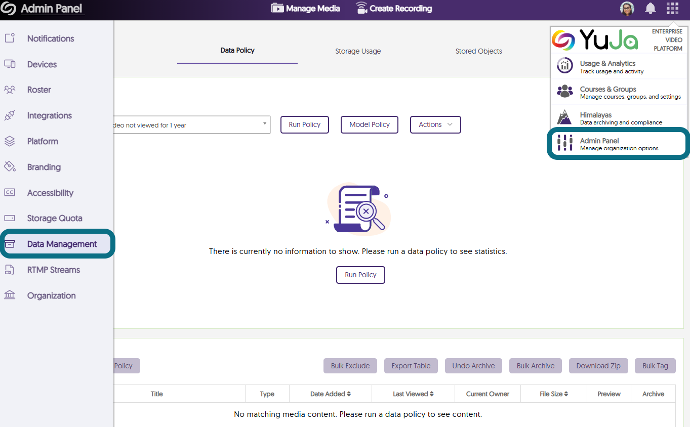Click the Model Policy button
690x427 pixels.
(370, 124)
